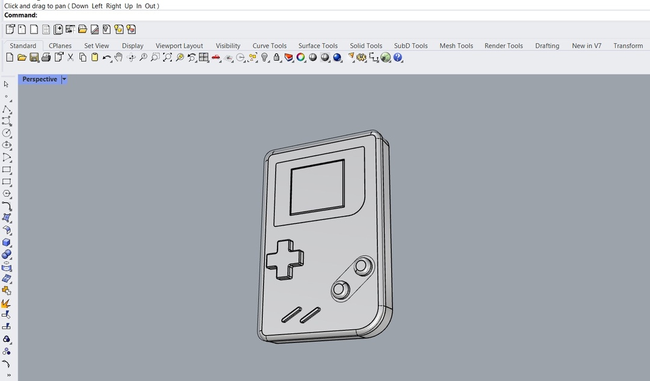Select the Ellipse tool in sidebar

pyautogui.click(x=7, y=145)
